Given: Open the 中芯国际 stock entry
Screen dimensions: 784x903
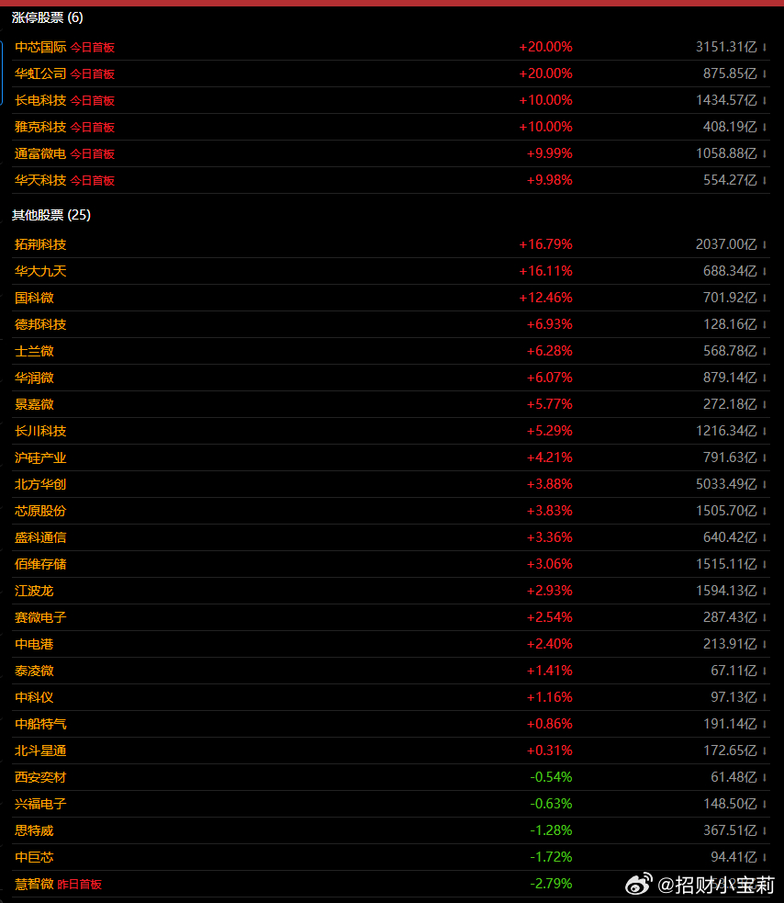Looking at the screenshot, I should tap(40, 47).
